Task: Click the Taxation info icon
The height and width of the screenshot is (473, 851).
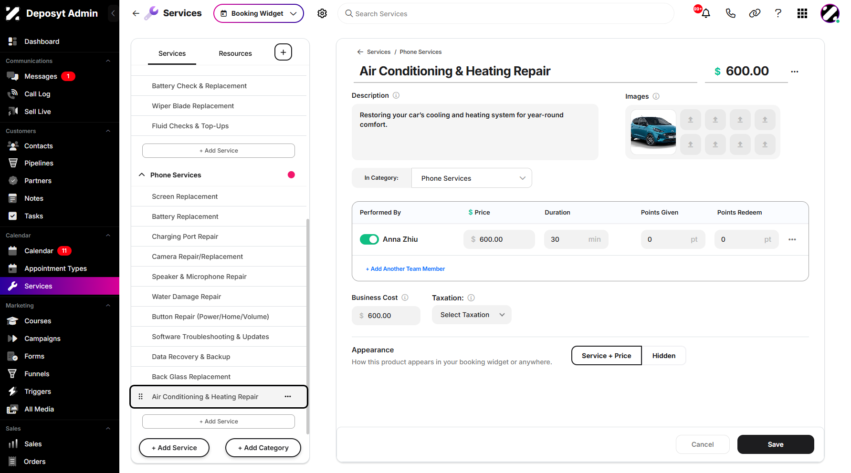Action: point(471,298)
